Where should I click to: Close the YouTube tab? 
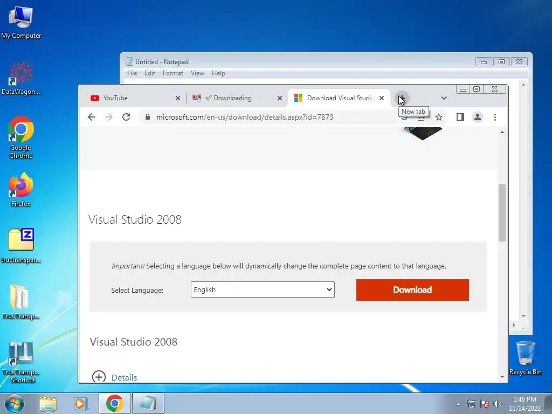click(x=178, y=98)
